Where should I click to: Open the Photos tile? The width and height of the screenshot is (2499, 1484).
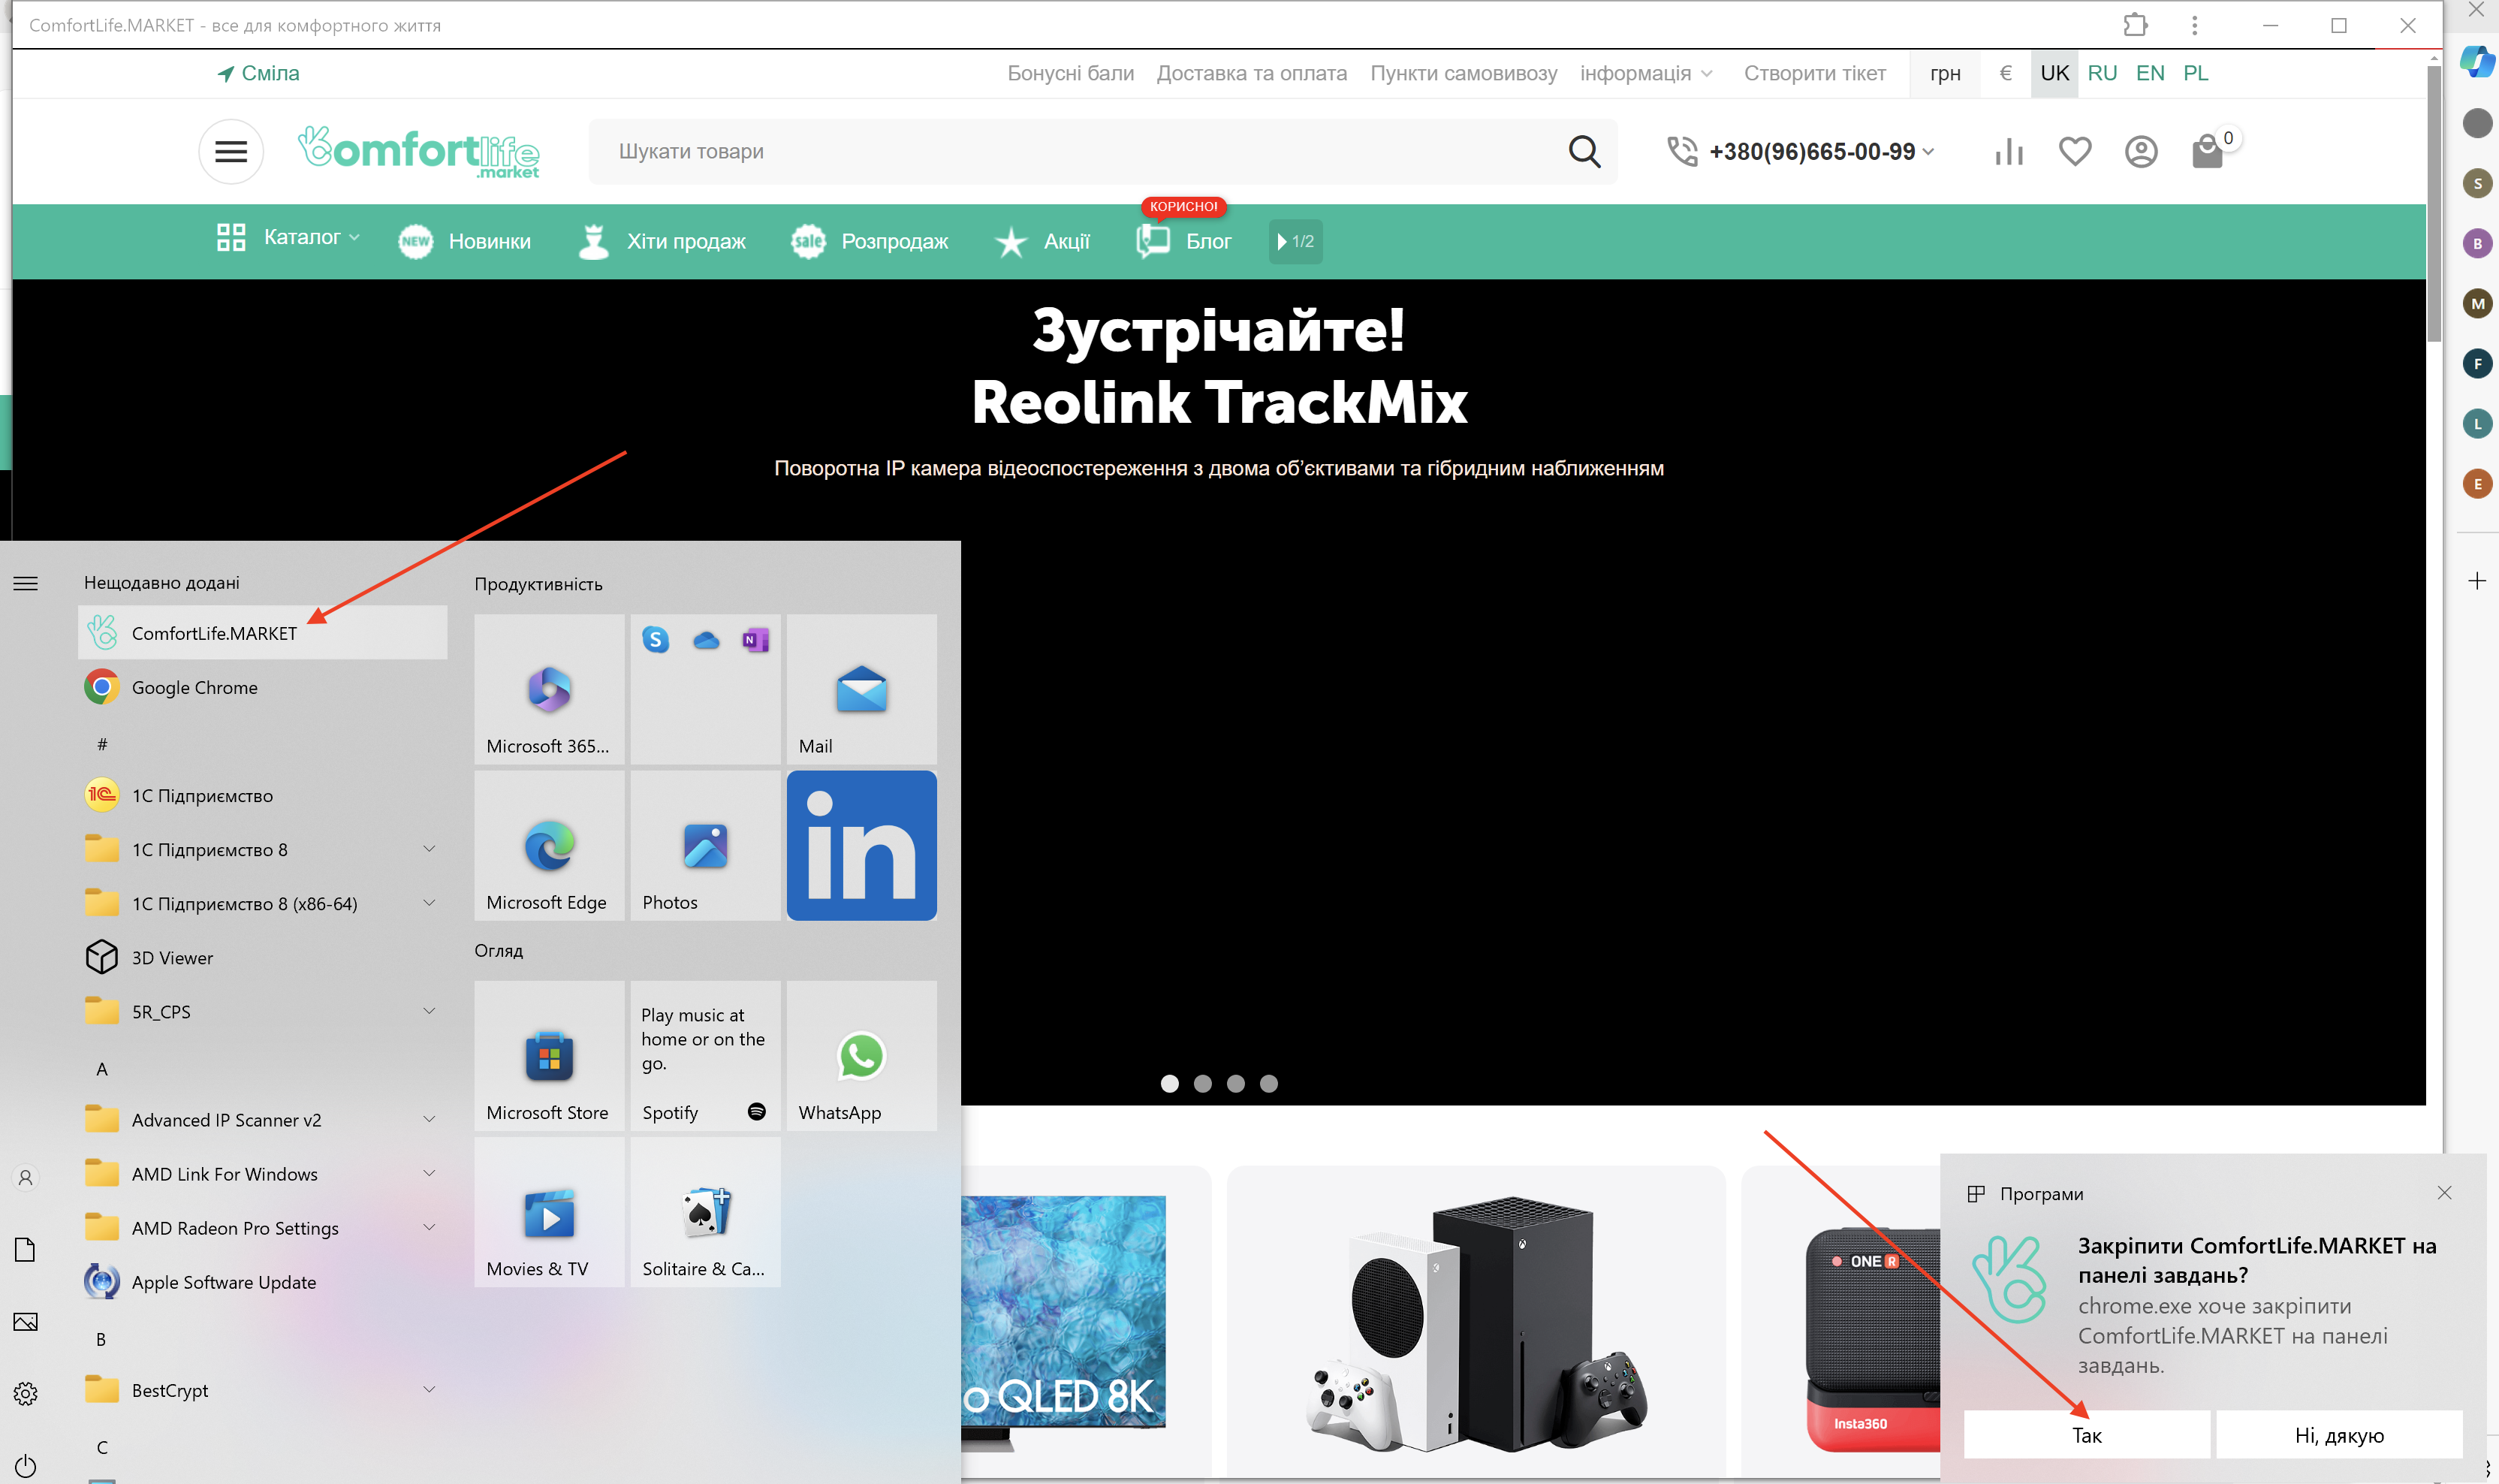(x=706, y=845)
